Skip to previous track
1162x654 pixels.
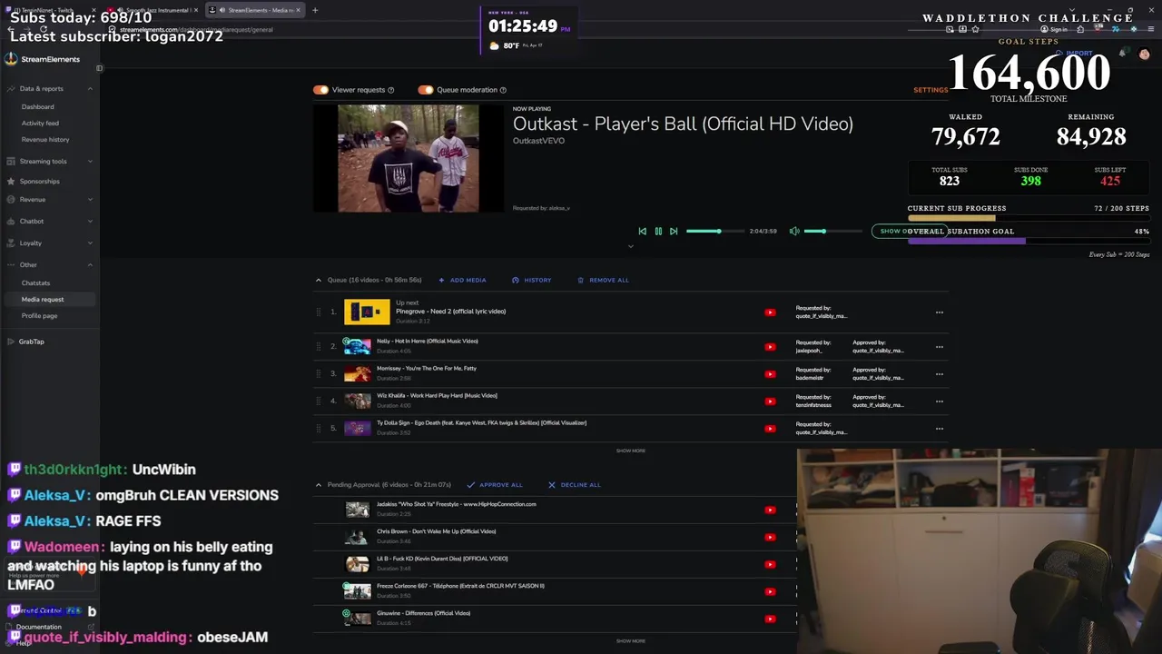[642, 232]
